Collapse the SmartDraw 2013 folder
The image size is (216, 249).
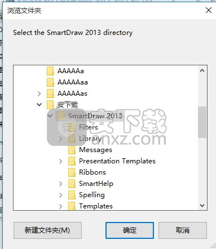50,116
